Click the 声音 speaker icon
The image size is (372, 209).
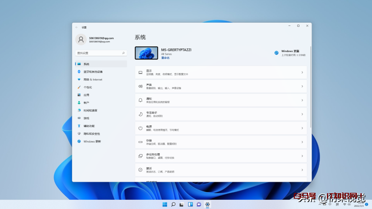(140, 86)
